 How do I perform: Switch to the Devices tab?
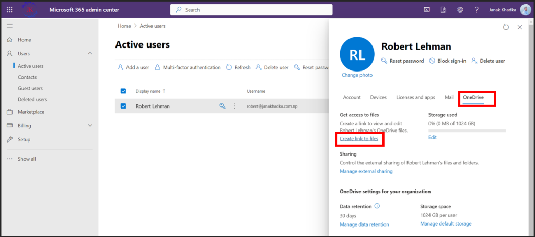coord(378,97)
